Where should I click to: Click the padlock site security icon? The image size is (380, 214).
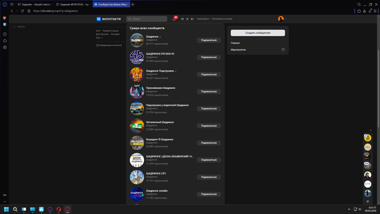click(x=29, y=11)
